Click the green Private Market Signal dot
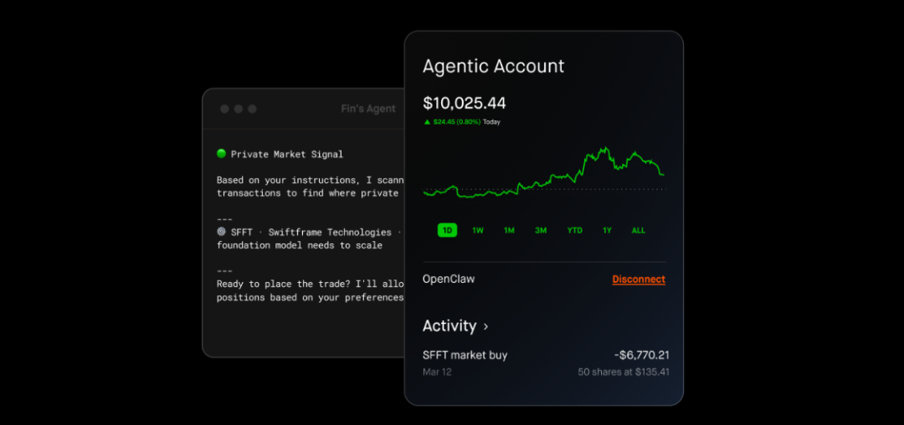The height and width of the screenshot is (425, 904). [x=221, y=154]
